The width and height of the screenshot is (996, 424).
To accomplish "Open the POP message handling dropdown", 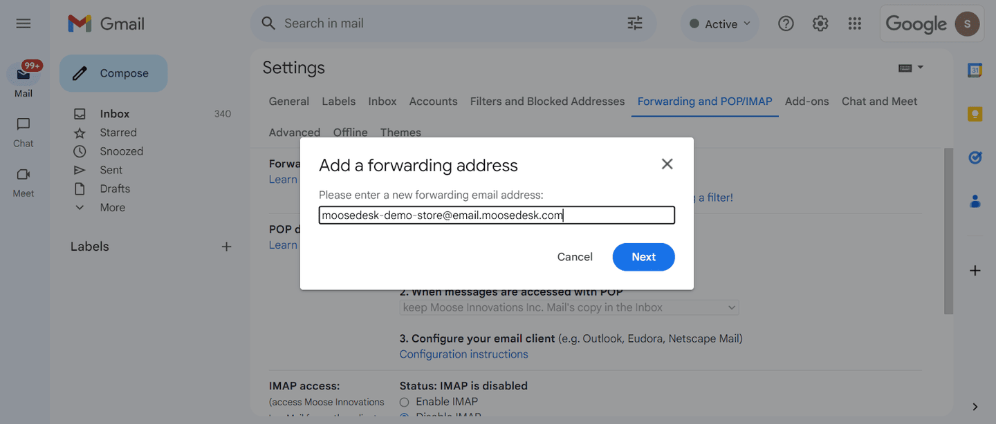I will (569, 307).
